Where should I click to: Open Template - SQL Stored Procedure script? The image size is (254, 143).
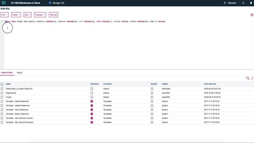pyautogui.click(x=19, y=122)
